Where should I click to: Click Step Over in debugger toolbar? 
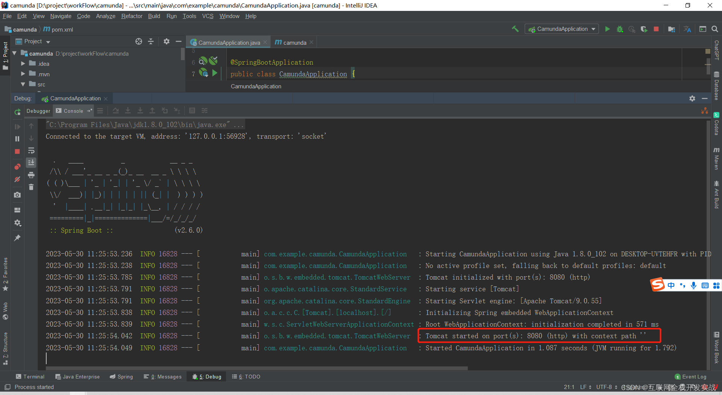[116, 110]
